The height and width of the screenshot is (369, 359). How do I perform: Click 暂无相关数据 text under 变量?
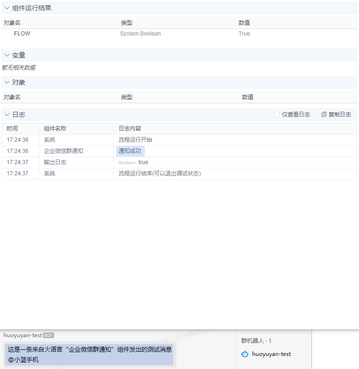(x=19, y=68)
